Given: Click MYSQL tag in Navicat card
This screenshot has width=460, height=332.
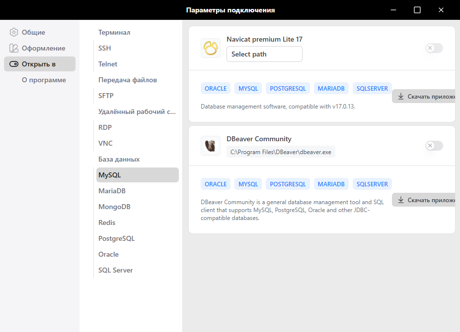Looking at the screenshot, I should (248, 88).
